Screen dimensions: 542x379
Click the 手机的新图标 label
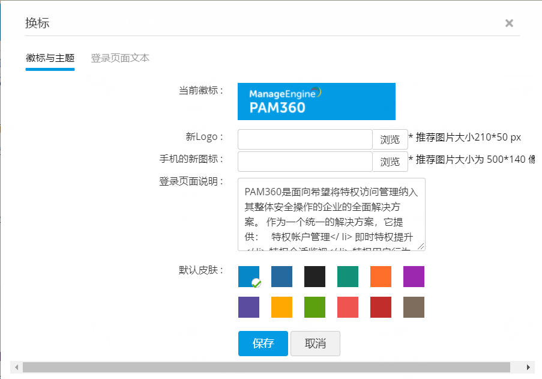(191, 159)
